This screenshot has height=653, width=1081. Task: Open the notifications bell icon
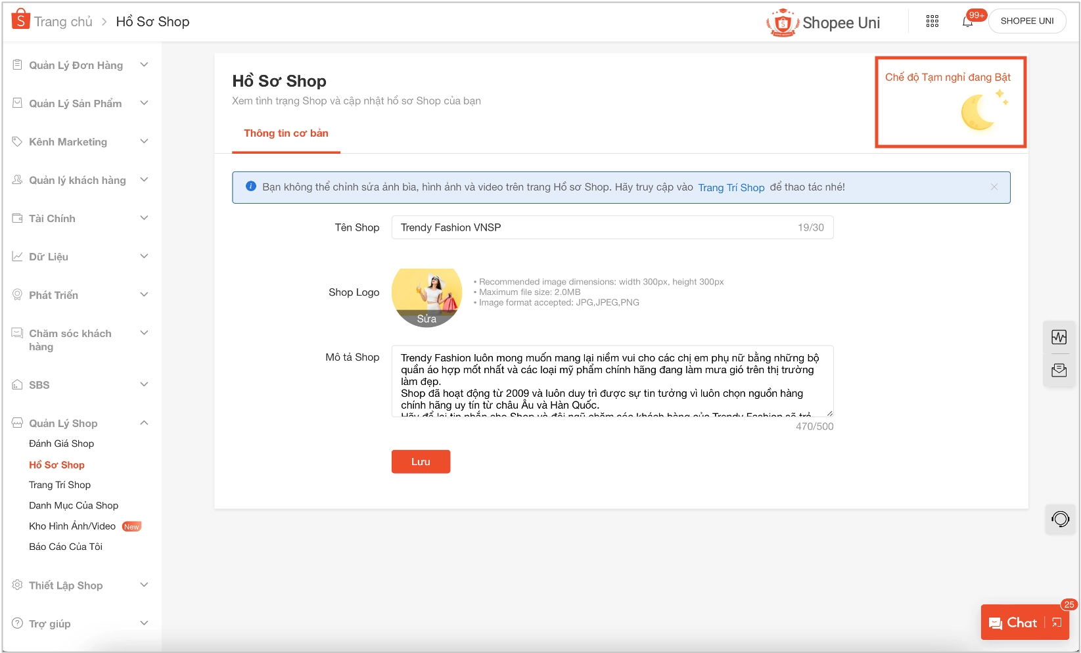967,22
